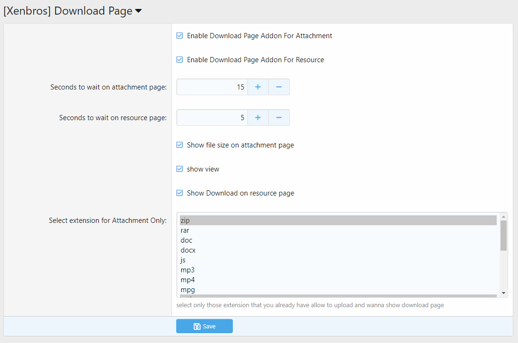The width and height of the screenshot is (518, 343).
Task: Decrease seconds to wait on attachment page
Action: point(279,87)
